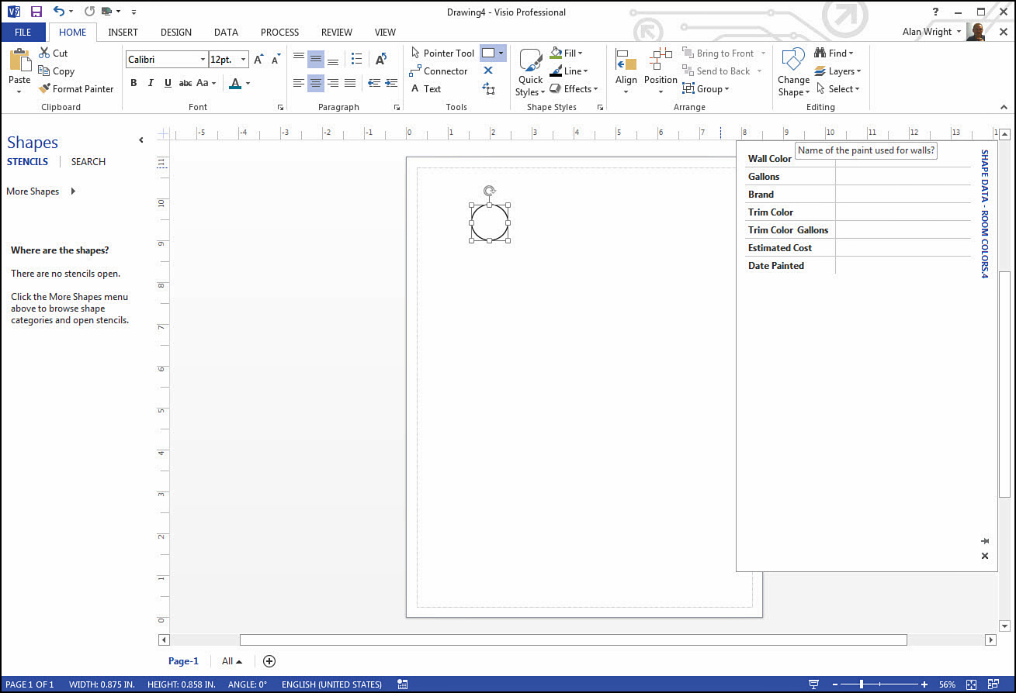Open the Change Shape dropdown
Screen dimensions: 1016x693
pos(793,72)
